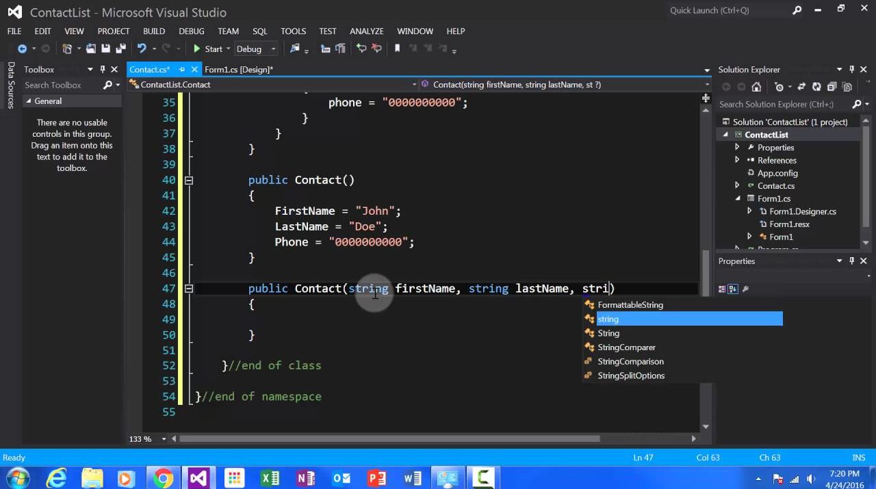Select 'StringComparer' from IntelliSense list
The image size is (876, 489).
[x=626, y=347]
